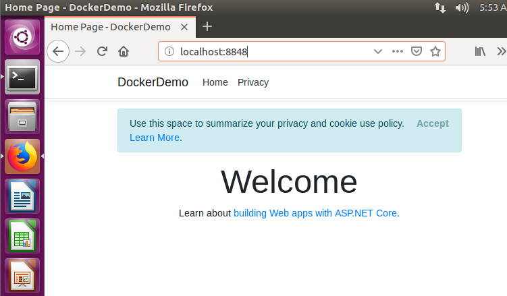This screenshot has height=296, width=507.
Task: Bookmark this page with the star icon
Action: pyautogui.click(x=435, y=51)
